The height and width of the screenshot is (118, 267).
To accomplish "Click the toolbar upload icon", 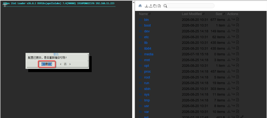I will coord(150,6).
